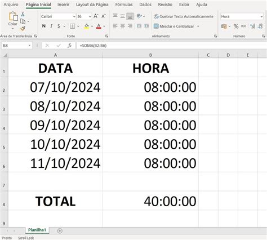Decrease the cell indent

(139, 26)
